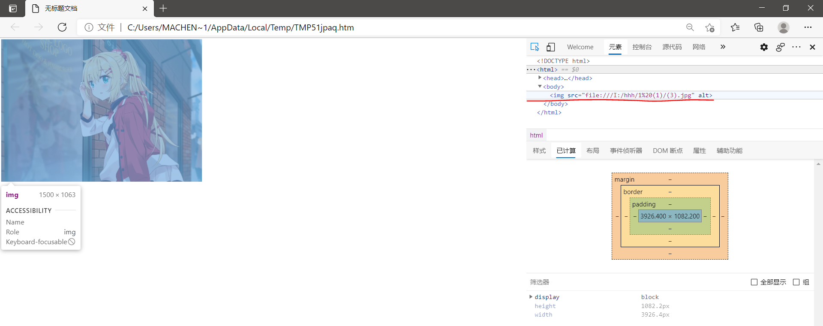Go back to previous page
This screenshot has height=326, width=823.
[15, 27]
